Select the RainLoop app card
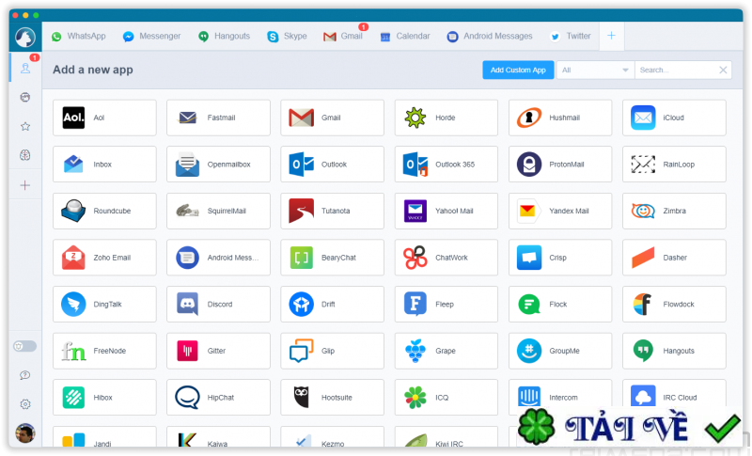The height and width of the screenshot is (456, 752). tap(674, 164)
